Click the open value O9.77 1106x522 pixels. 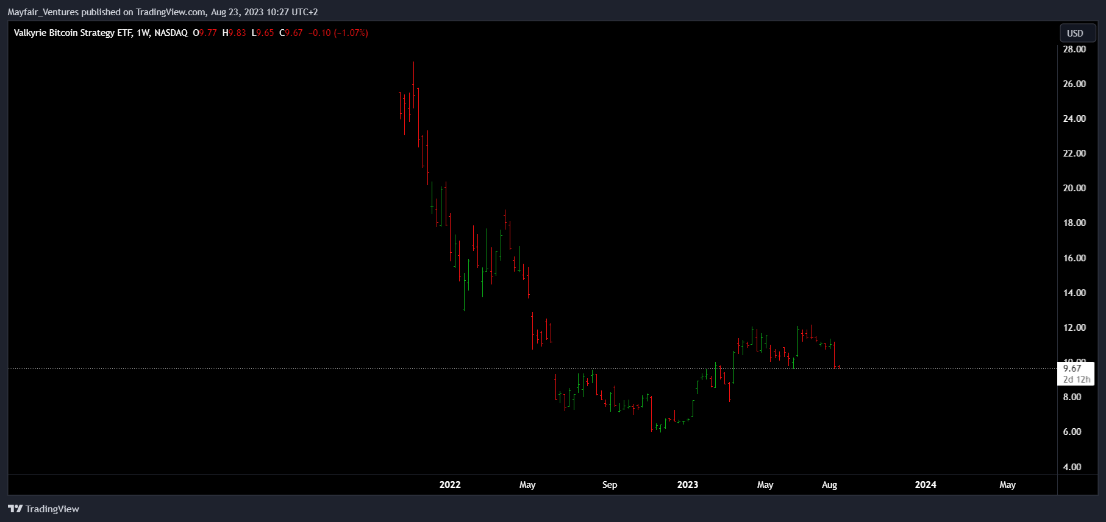[205, 33]
